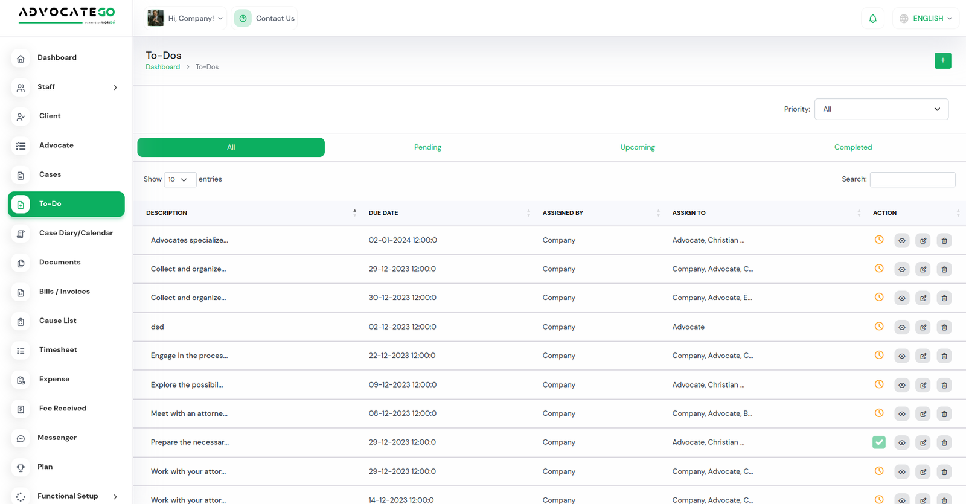The image size is (966, 504).
Task: Click the Dashboard breadcrumb link
Action: (162, 67)
